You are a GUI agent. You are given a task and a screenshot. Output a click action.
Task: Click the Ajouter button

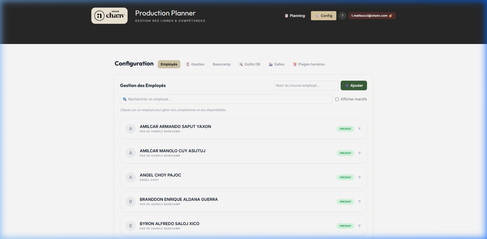(354, 85)
